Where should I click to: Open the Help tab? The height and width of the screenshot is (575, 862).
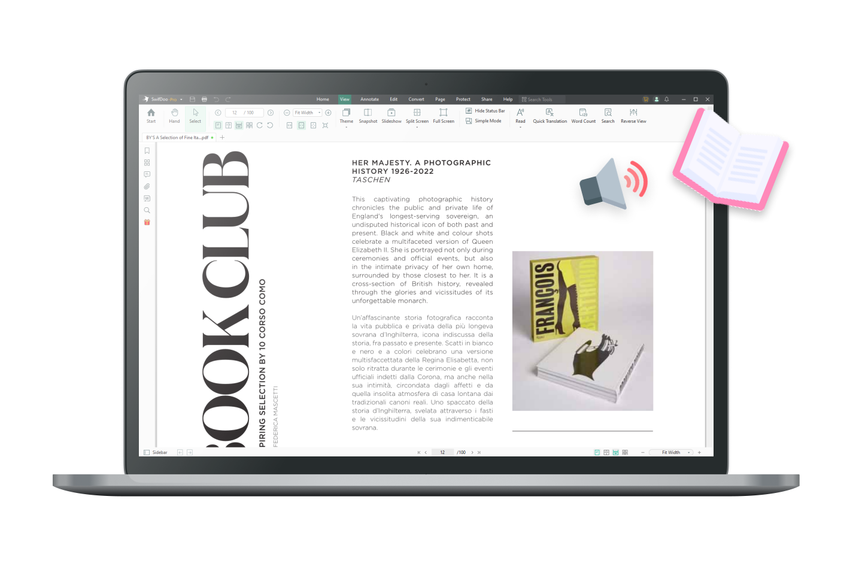(x=508, y=99)
